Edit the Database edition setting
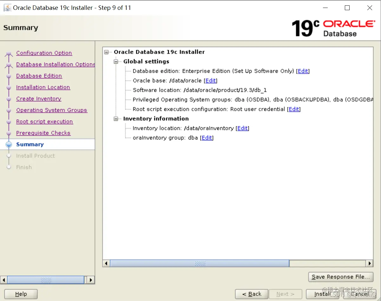 (303, 71)
